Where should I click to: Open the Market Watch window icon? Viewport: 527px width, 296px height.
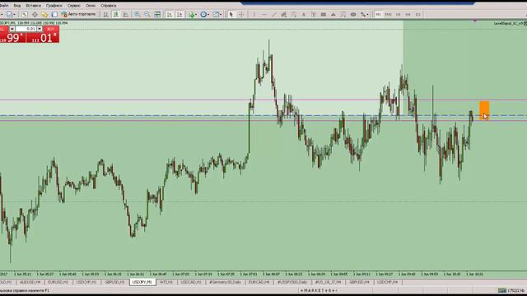point(25,15)
